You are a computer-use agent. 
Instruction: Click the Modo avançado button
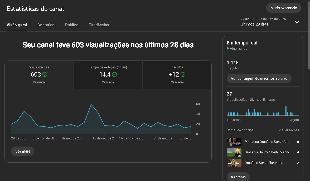tap(284, 8)
